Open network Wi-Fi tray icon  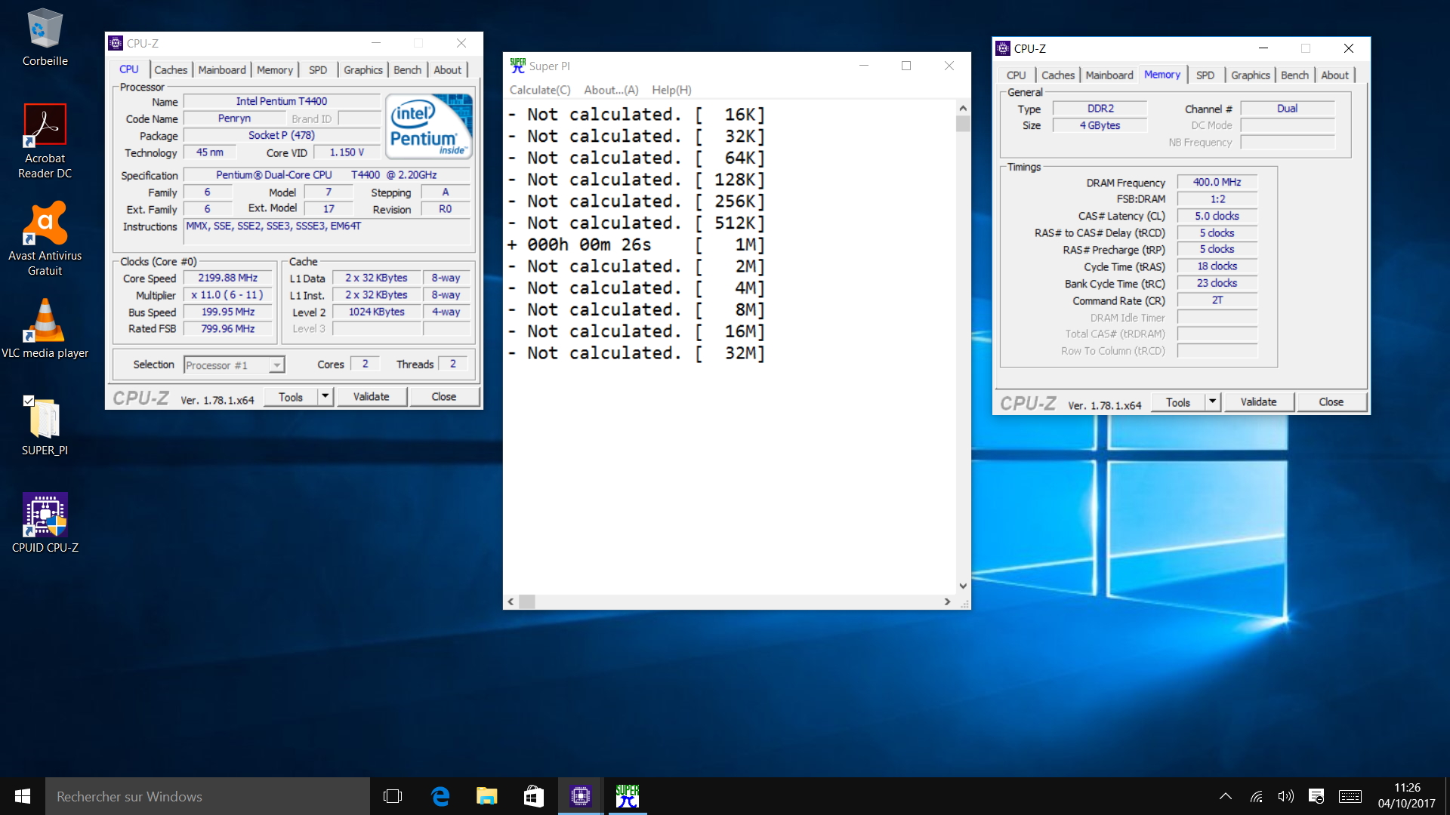point(1256,796)
